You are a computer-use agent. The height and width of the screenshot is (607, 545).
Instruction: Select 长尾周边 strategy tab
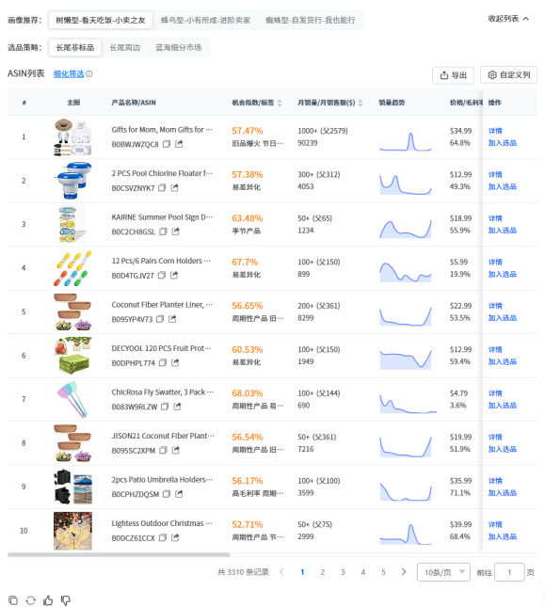pyautogui.click(x=125, y=48)
